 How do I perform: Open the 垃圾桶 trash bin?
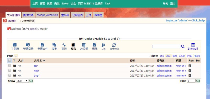84,45
